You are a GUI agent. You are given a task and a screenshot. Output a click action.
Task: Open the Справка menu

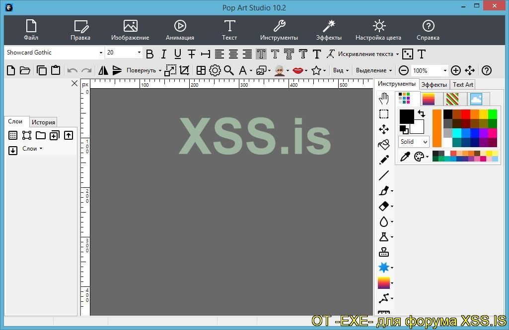[x=428, y=30]
